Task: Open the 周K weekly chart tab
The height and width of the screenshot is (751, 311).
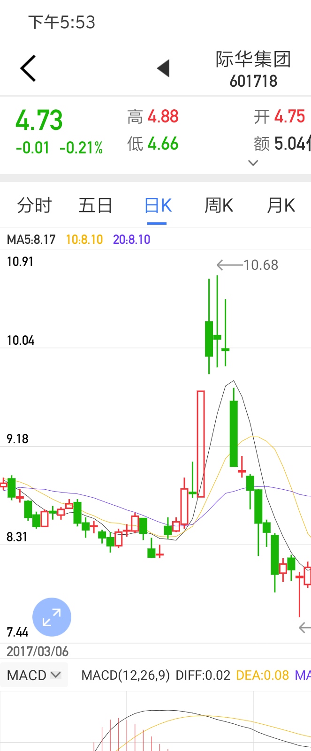Action: pyautogui.click(x=219, y=205)
